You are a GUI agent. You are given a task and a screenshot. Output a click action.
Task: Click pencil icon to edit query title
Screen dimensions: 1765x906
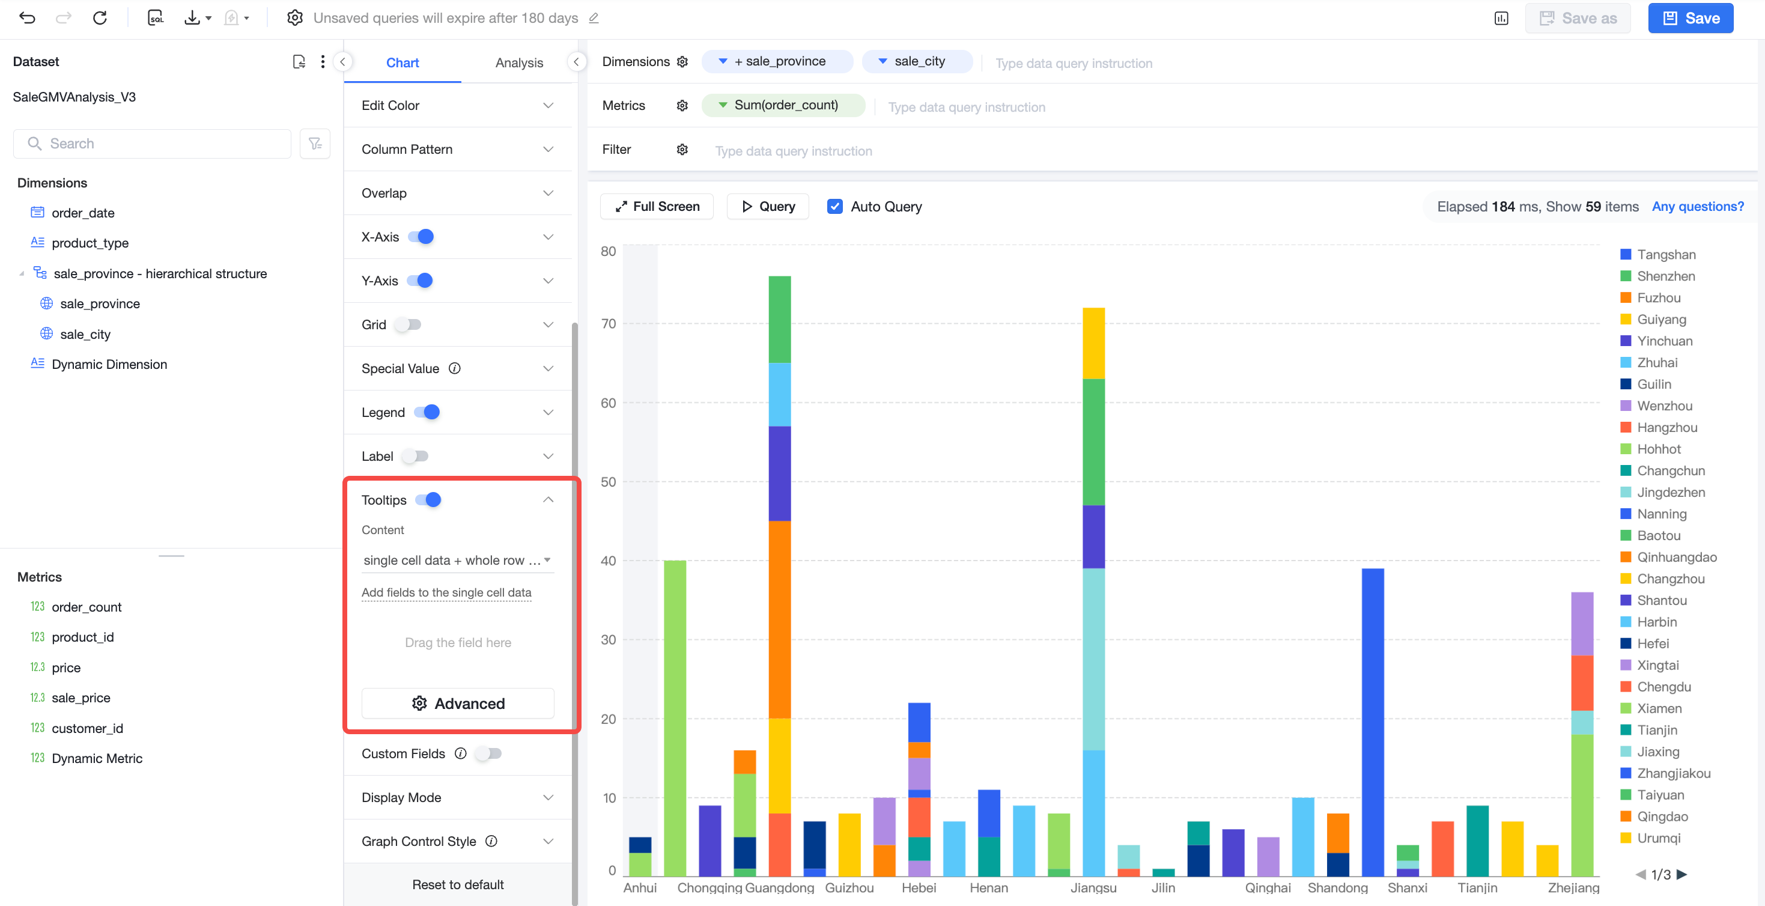[x=594, y=18]
